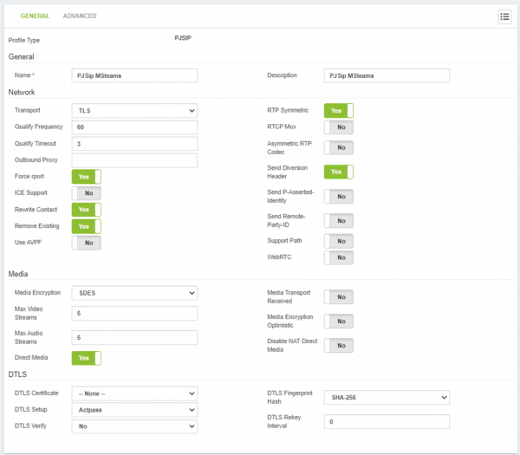520x455 pixels.
Task: Open the list view icon at top right
Action: coord(504,16)
